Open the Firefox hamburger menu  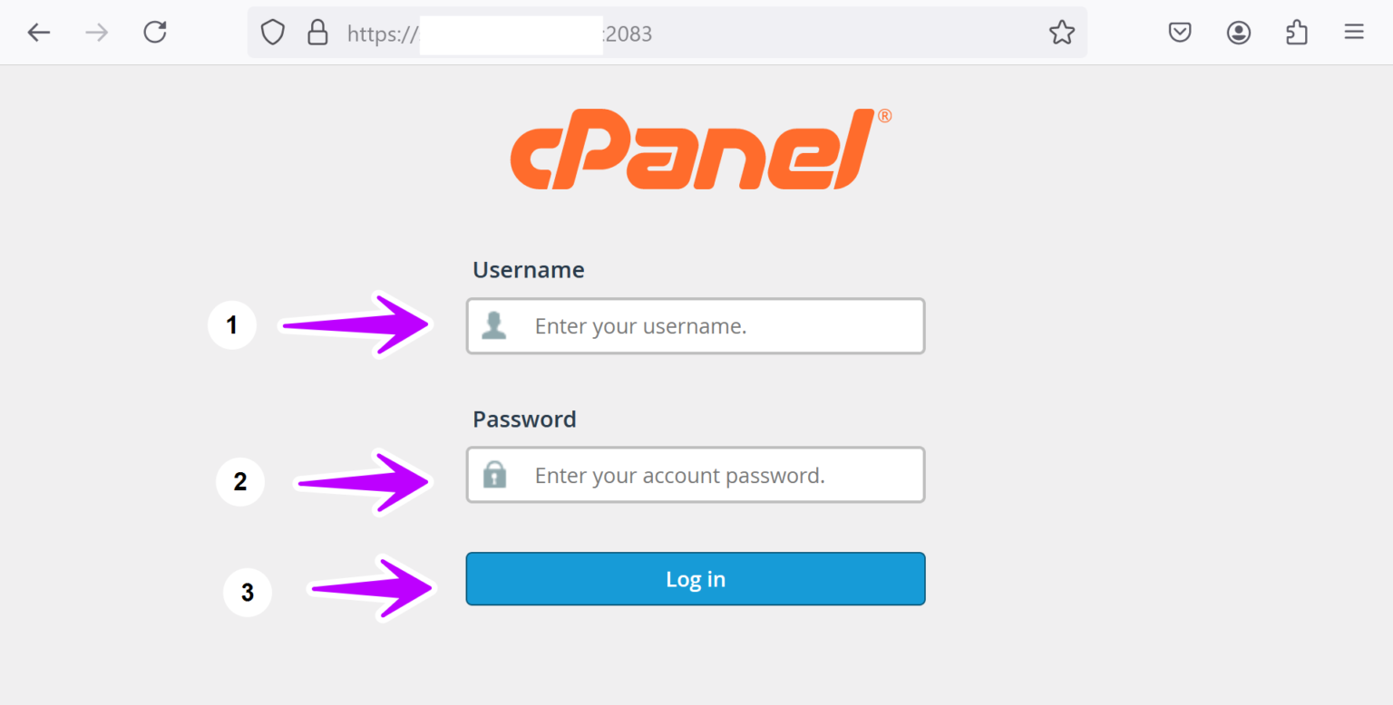[x=1353, y=32]
